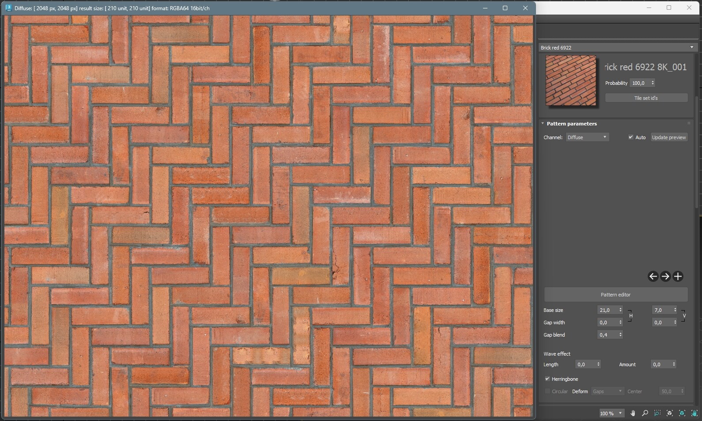Select the Zoom magnifier tool
This screenshot has width=702, height=421.
coord(645,413)
